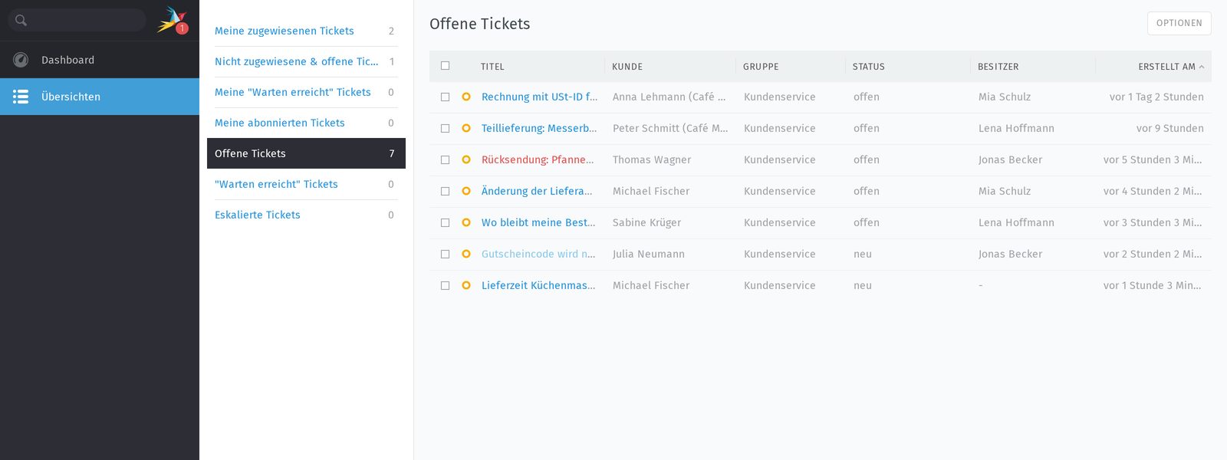Check the Wo bleibt meine Best ticket checkbox
The width and height of the screenshot is (1227, 460).
tap(445, 223)
